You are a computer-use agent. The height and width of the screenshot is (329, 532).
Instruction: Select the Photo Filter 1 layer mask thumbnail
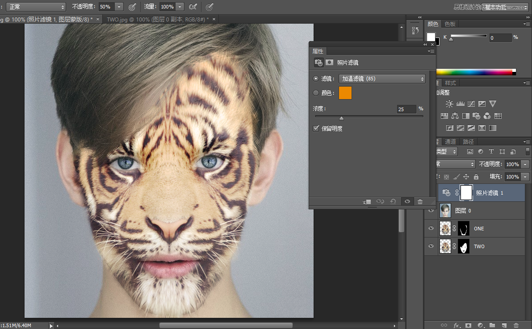point(466,193)
